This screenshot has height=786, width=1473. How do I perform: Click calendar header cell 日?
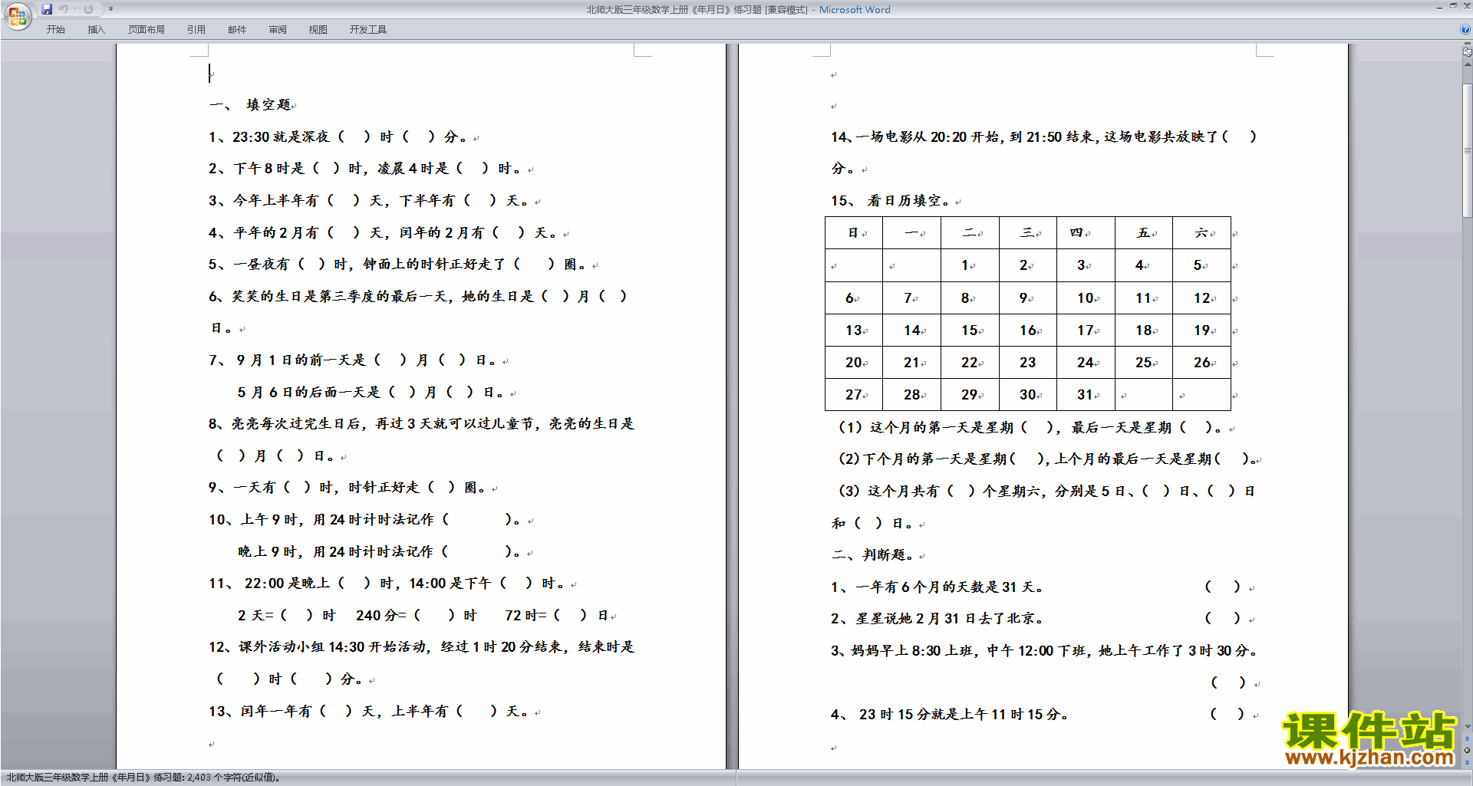(x=853, y=232)
